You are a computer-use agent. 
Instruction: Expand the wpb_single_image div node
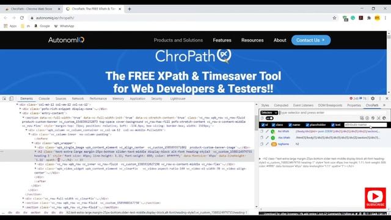pos(35,147)
